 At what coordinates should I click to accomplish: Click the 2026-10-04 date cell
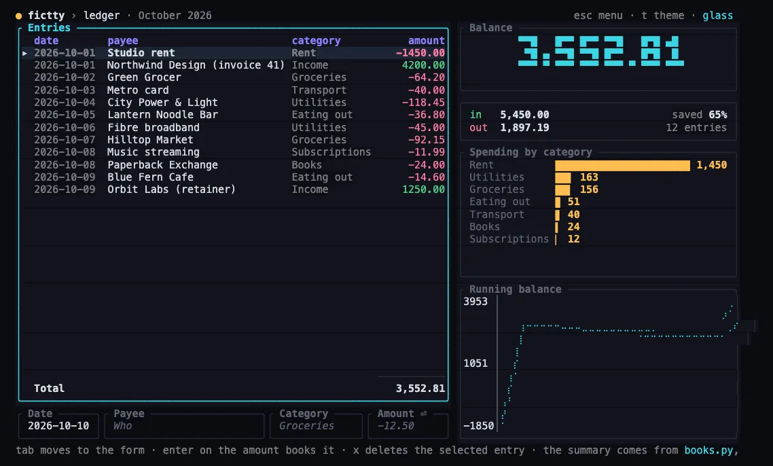(x=65, y=103)
